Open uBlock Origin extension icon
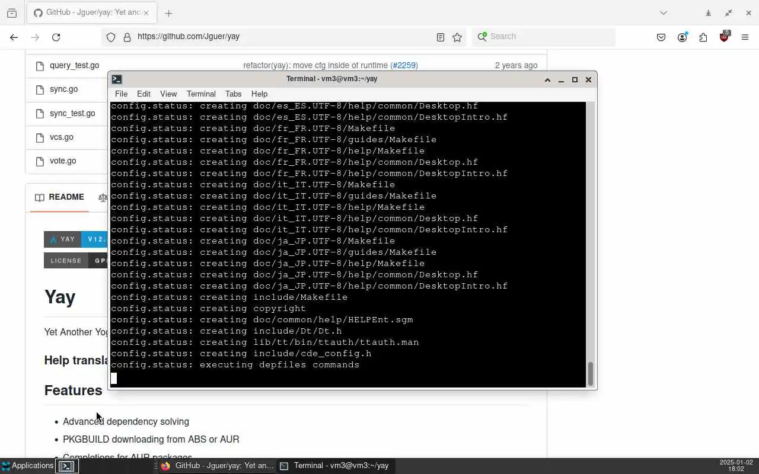The image size is (759, 474). click(x=724, y=37)
